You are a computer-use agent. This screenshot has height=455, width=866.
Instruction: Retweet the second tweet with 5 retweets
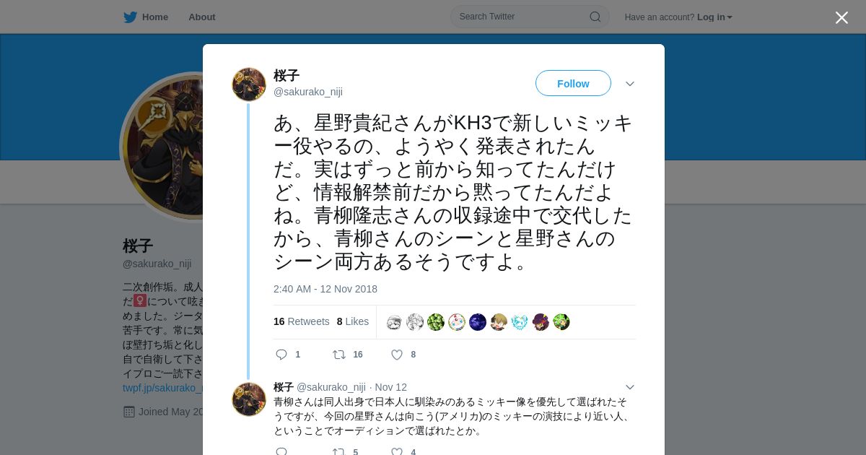[338, 452]
